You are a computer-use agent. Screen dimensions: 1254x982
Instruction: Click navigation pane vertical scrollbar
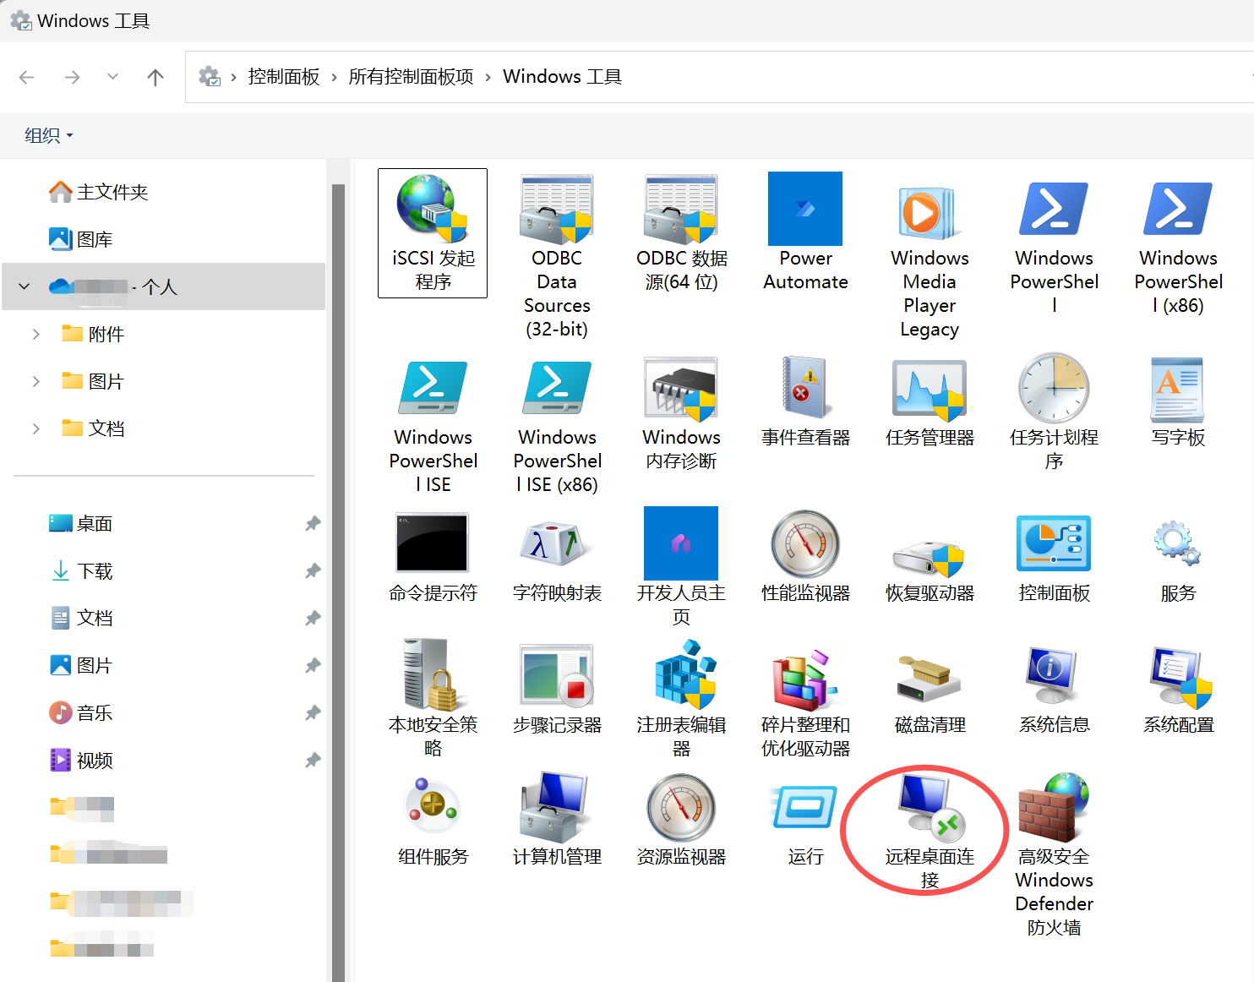(338, 583)
